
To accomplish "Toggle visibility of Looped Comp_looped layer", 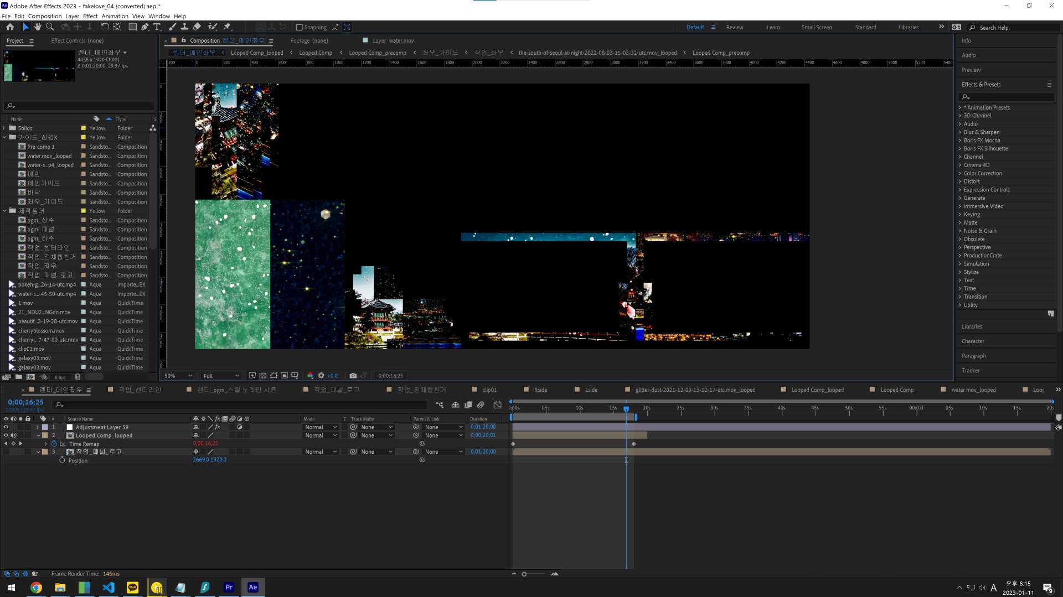I will (x=6, y=435).
